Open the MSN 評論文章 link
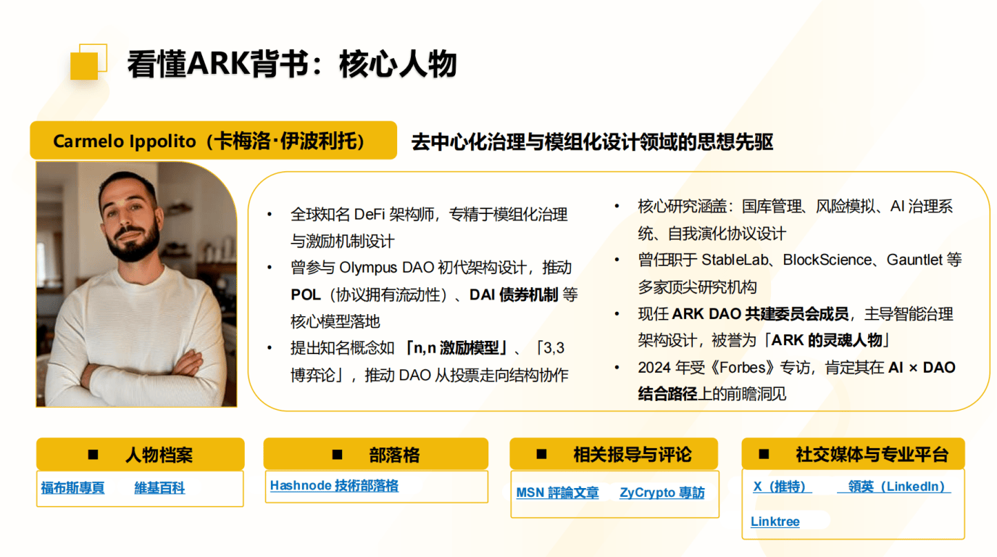This screenshot has height=557, width=997. click(557, 493)
